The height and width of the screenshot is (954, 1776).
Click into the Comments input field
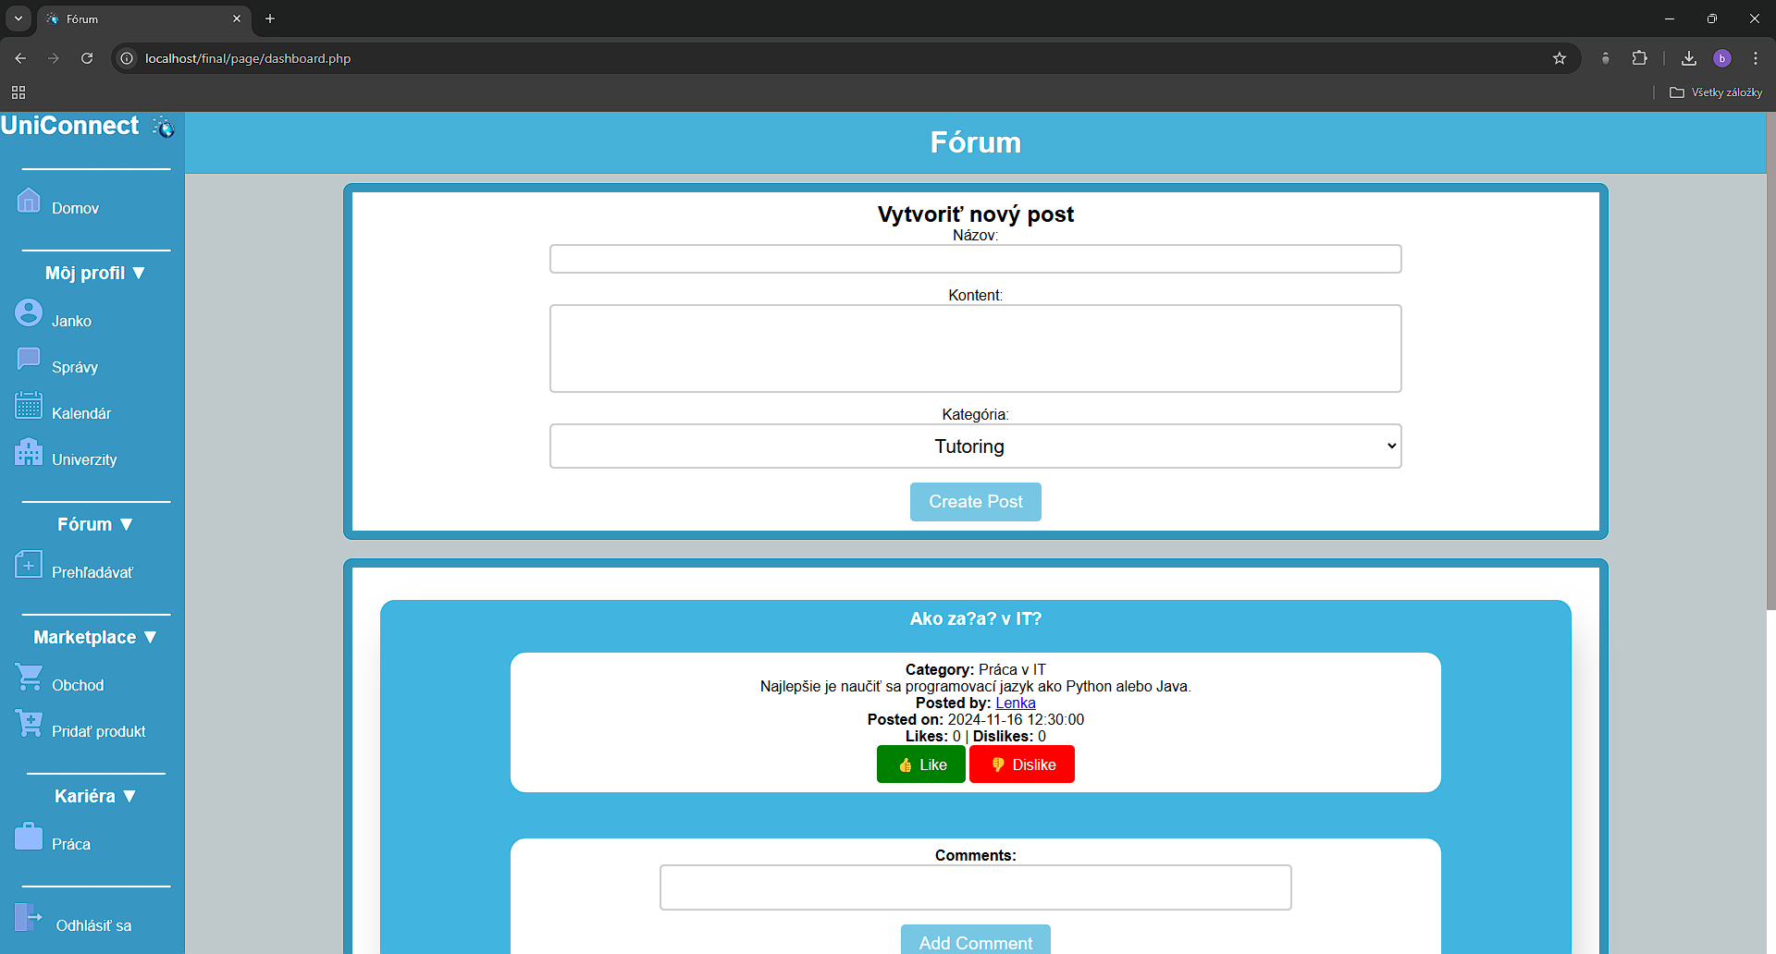(x=976, y=887)
